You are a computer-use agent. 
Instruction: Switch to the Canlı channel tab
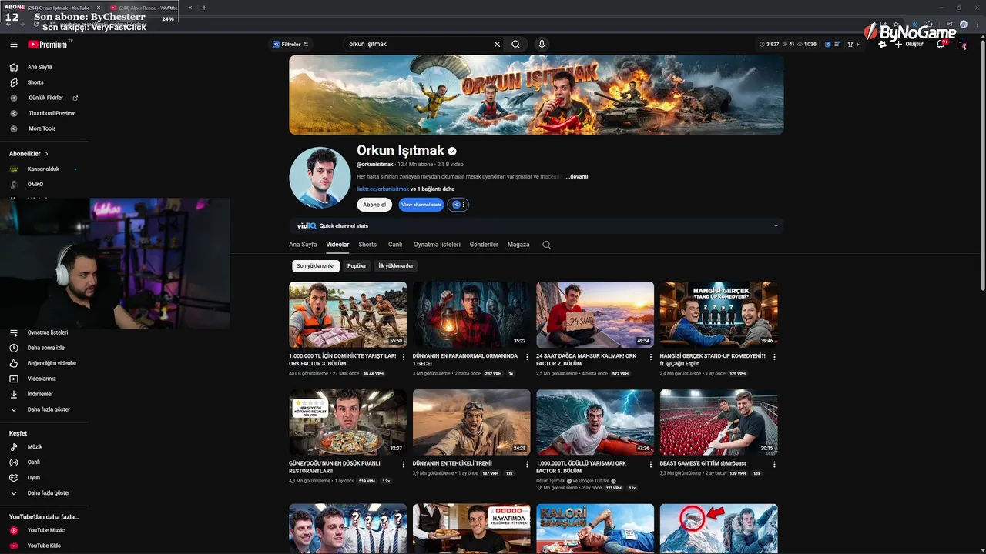click(395, 245)
